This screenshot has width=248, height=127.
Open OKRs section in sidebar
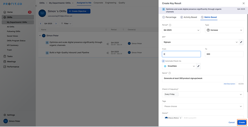click(x=18, y=17)
